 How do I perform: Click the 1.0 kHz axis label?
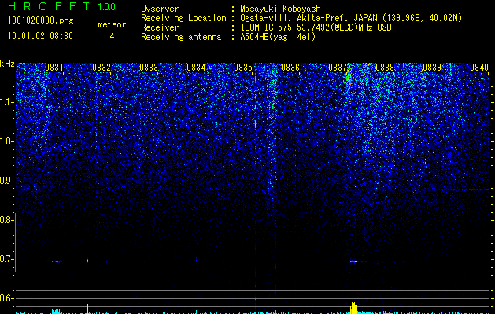(x=6, y=141)
